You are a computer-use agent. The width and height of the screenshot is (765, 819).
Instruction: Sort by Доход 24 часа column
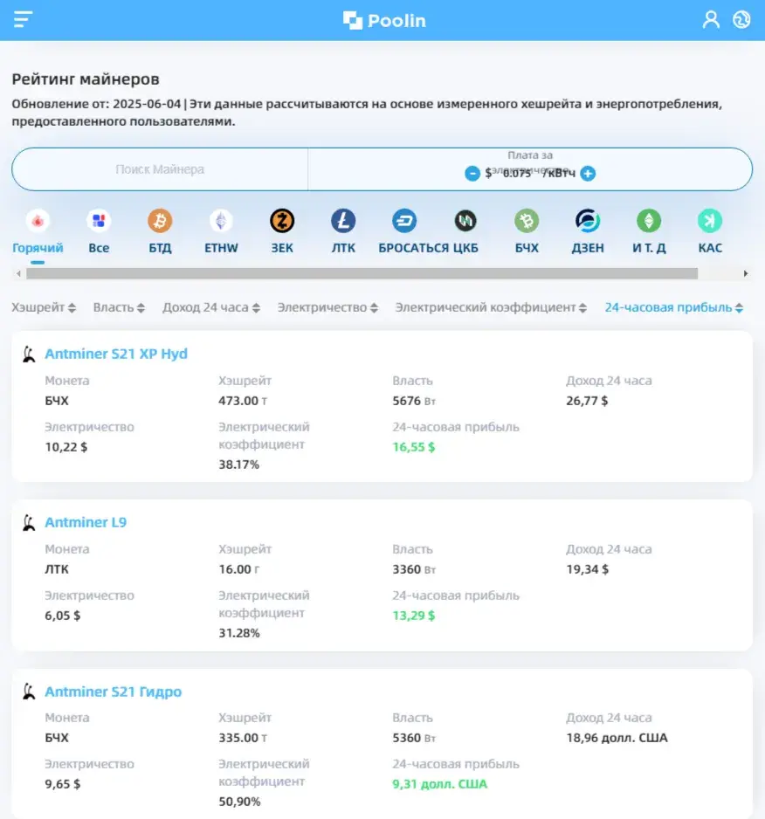point(211,307)
